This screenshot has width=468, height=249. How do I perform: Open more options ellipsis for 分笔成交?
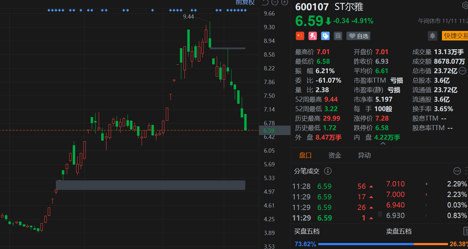457,171
